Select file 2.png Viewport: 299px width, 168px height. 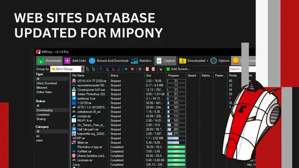click(76, 165)
